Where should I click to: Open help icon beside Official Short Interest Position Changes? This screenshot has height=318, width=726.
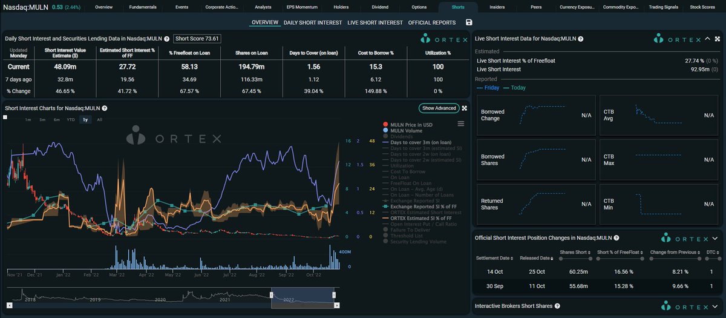[x=616, y=239]
